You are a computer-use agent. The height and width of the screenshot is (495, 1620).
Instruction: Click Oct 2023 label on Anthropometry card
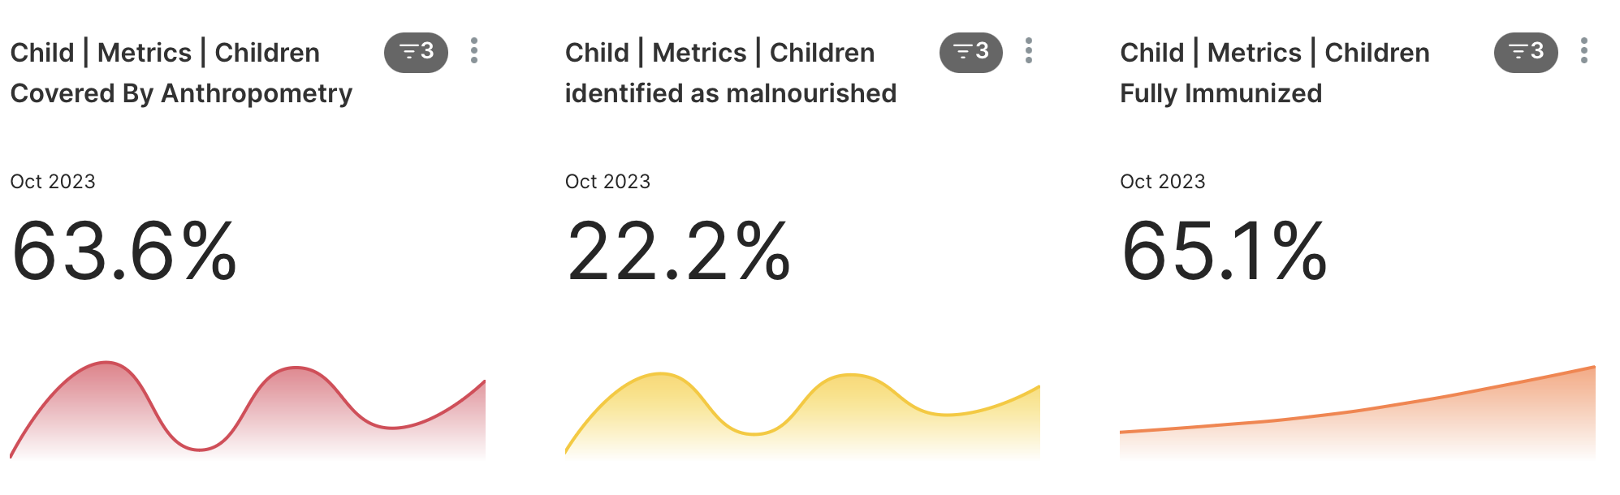coord(53,182)
